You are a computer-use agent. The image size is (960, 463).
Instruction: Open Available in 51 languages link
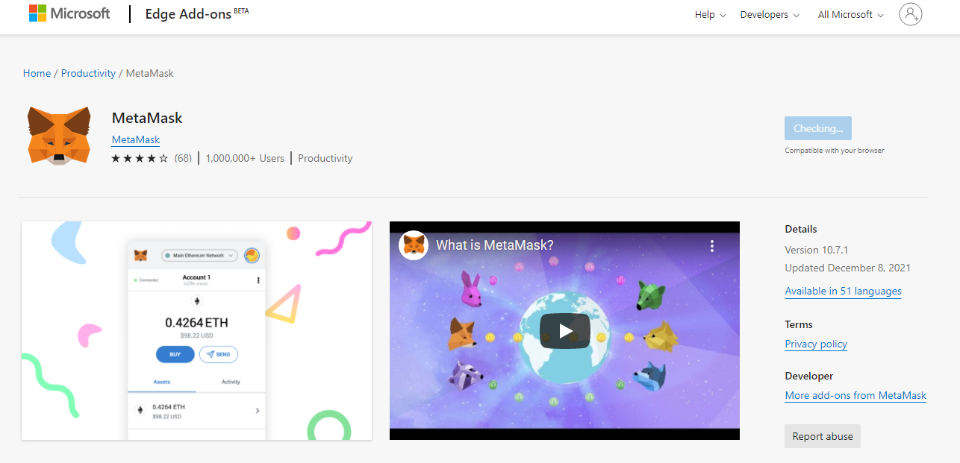point(843,292)
